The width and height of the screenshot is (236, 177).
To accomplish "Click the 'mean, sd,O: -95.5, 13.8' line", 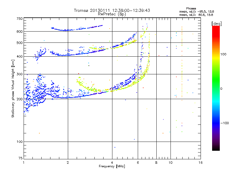I will 196,12.
